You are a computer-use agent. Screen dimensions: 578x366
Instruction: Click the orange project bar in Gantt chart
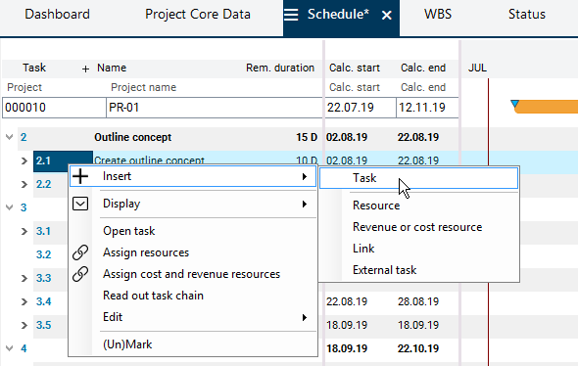point(547,107)
